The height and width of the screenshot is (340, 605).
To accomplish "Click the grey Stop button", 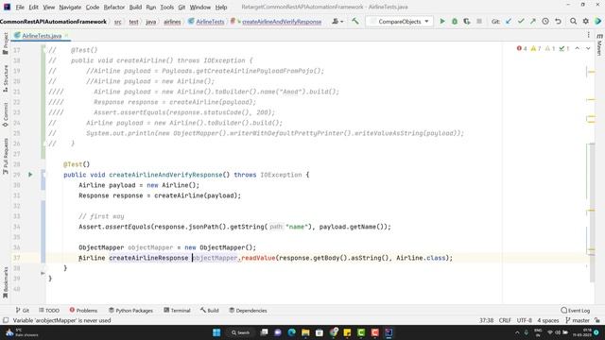I will tap(479, 22).
